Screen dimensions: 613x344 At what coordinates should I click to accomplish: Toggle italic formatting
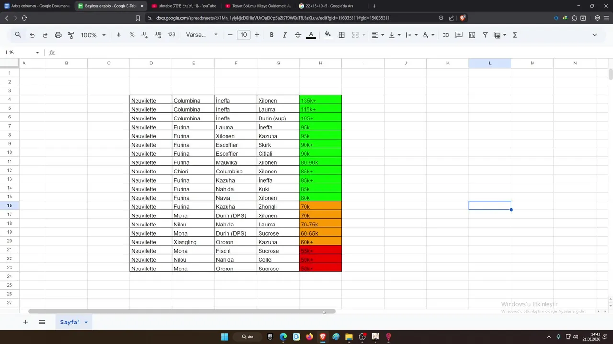(x=284, y=35)
